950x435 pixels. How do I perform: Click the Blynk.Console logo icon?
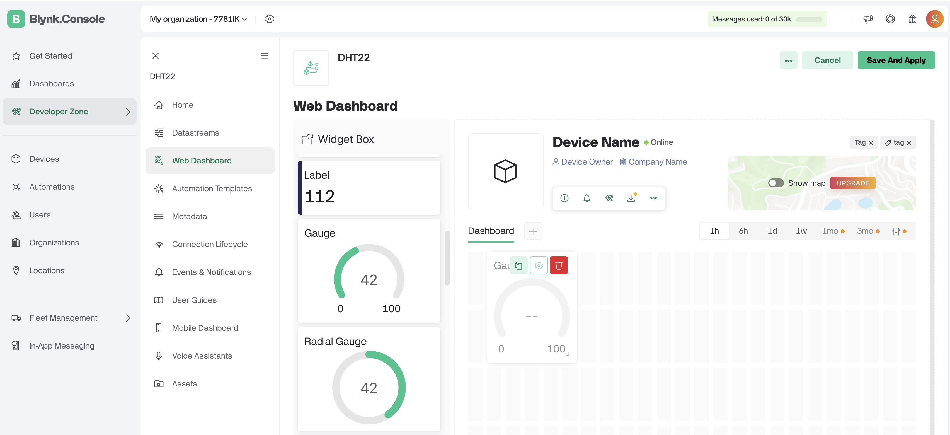tap(16, 19)
